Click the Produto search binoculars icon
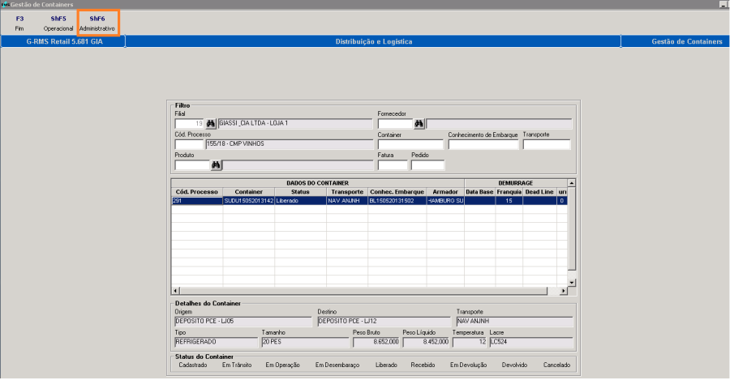730x380 pixels. coord(217,165)
